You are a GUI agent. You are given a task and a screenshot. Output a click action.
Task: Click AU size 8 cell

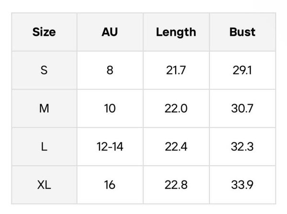click(110, 70)
